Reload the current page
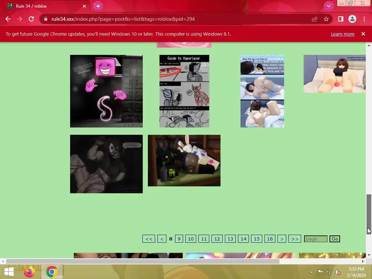 (31, 19)
